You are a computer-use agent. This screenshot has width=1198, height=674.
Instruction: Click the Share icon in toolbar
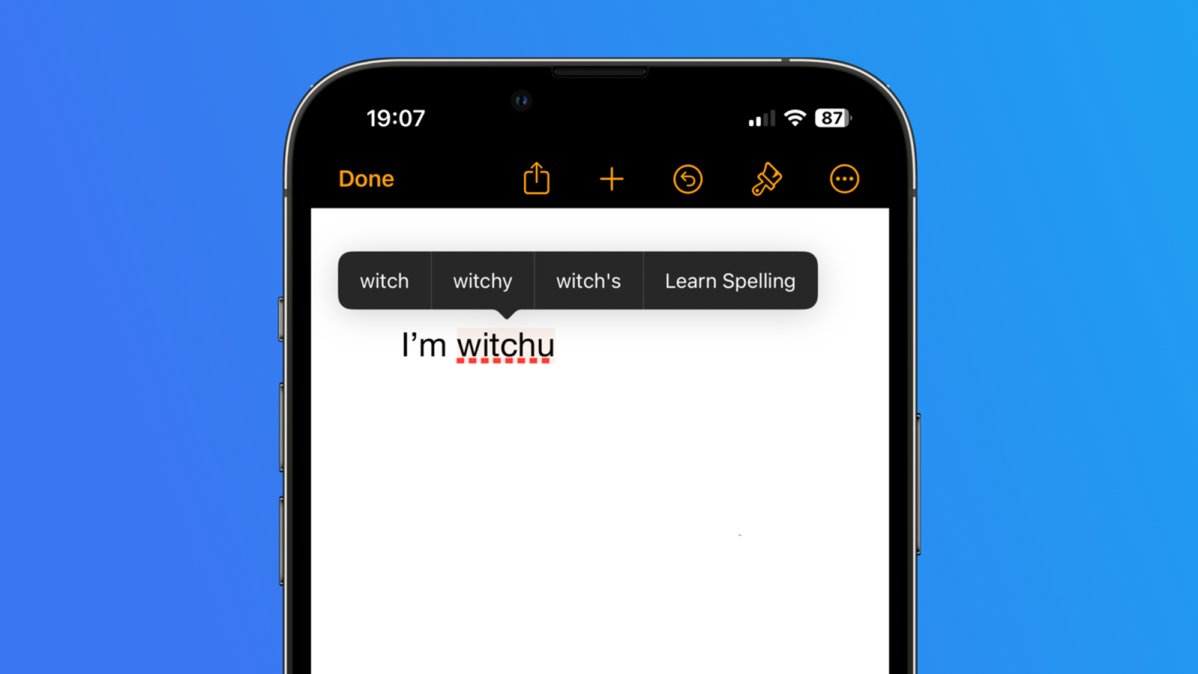click(537, 179)
